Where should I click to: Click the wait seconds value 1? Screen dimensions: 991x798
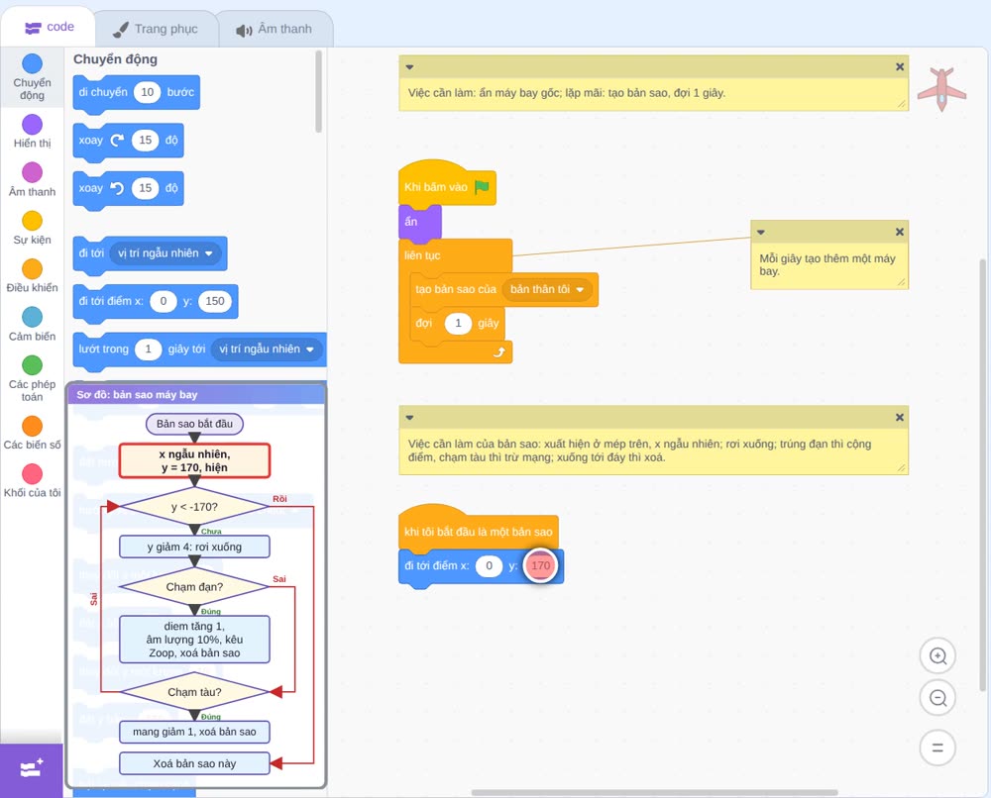(458, 323)
